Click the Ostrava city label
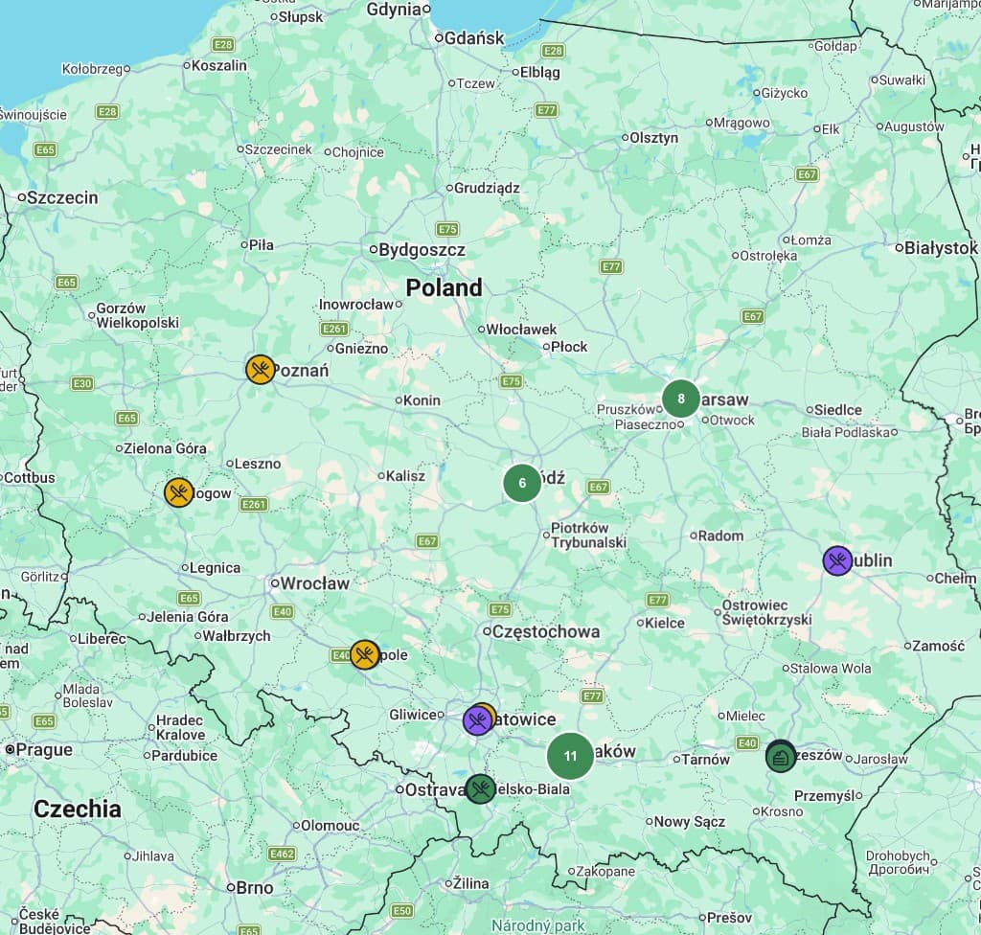The height and width of the screenshot is (935, 981). 434,789
